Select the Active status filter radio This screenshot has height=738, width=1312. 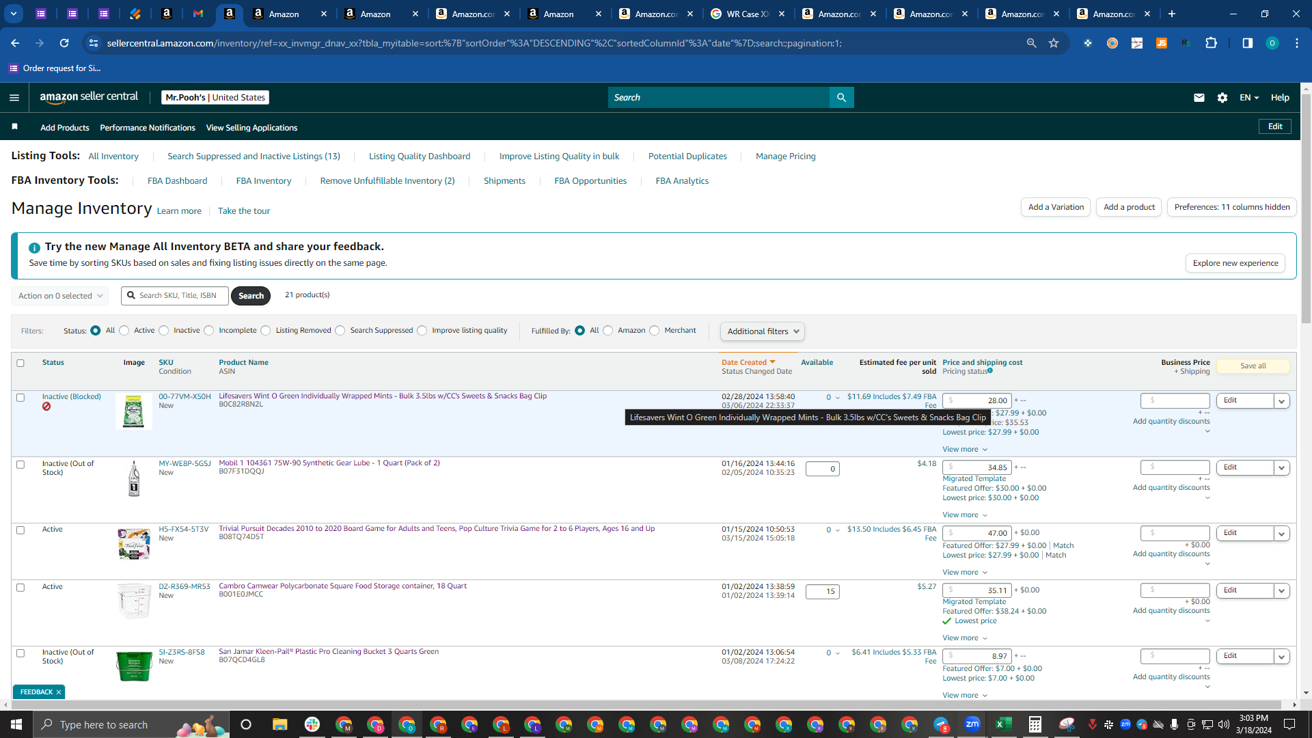pyautogui.click(x=124, y=331)
